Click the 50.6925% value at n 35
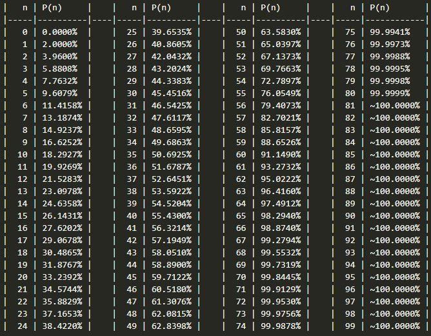The image size is (431, 336). pyautogui.click(x=171, y=154)
